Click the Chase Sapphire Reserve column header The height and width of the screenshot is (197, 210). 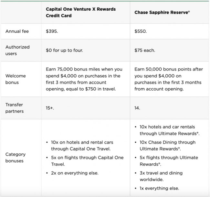coord(162,12)
